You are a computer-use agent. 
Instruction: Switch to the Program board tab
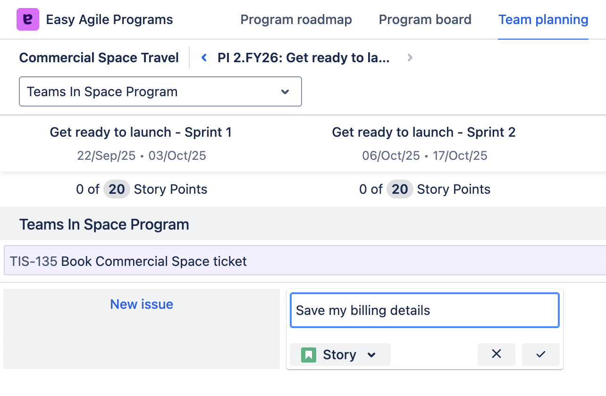coord(425,20)
